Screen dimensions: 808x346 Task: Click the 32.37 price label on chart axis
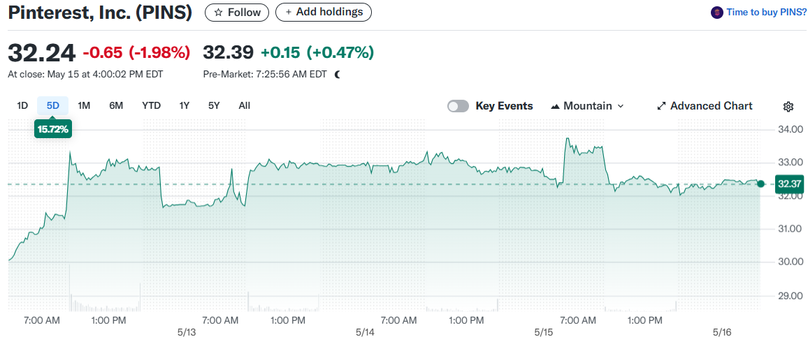tap(789, 184)
